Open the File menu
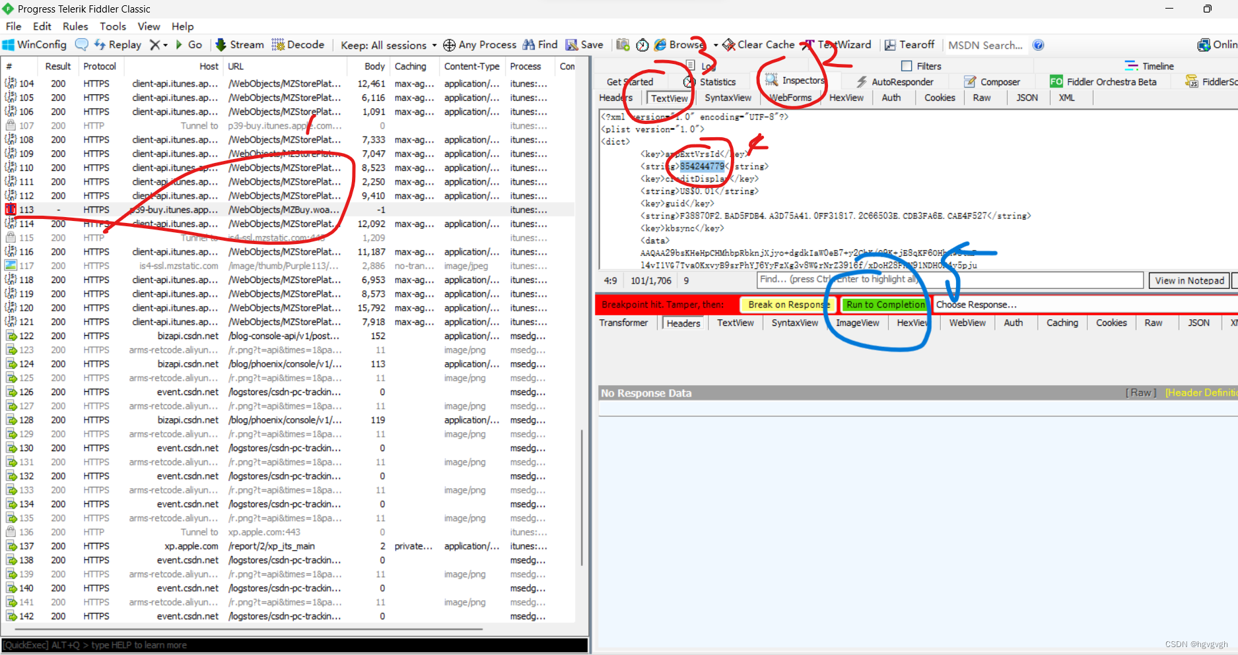Screen dimensions: 1238x655 coord(14,26)
